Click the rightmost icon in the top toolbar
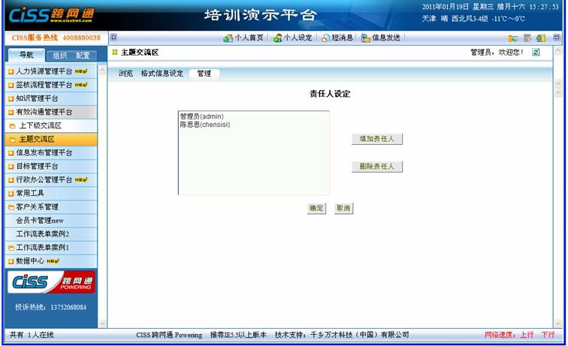The width and height of the screenshot is (568, 346). (557, 38)
